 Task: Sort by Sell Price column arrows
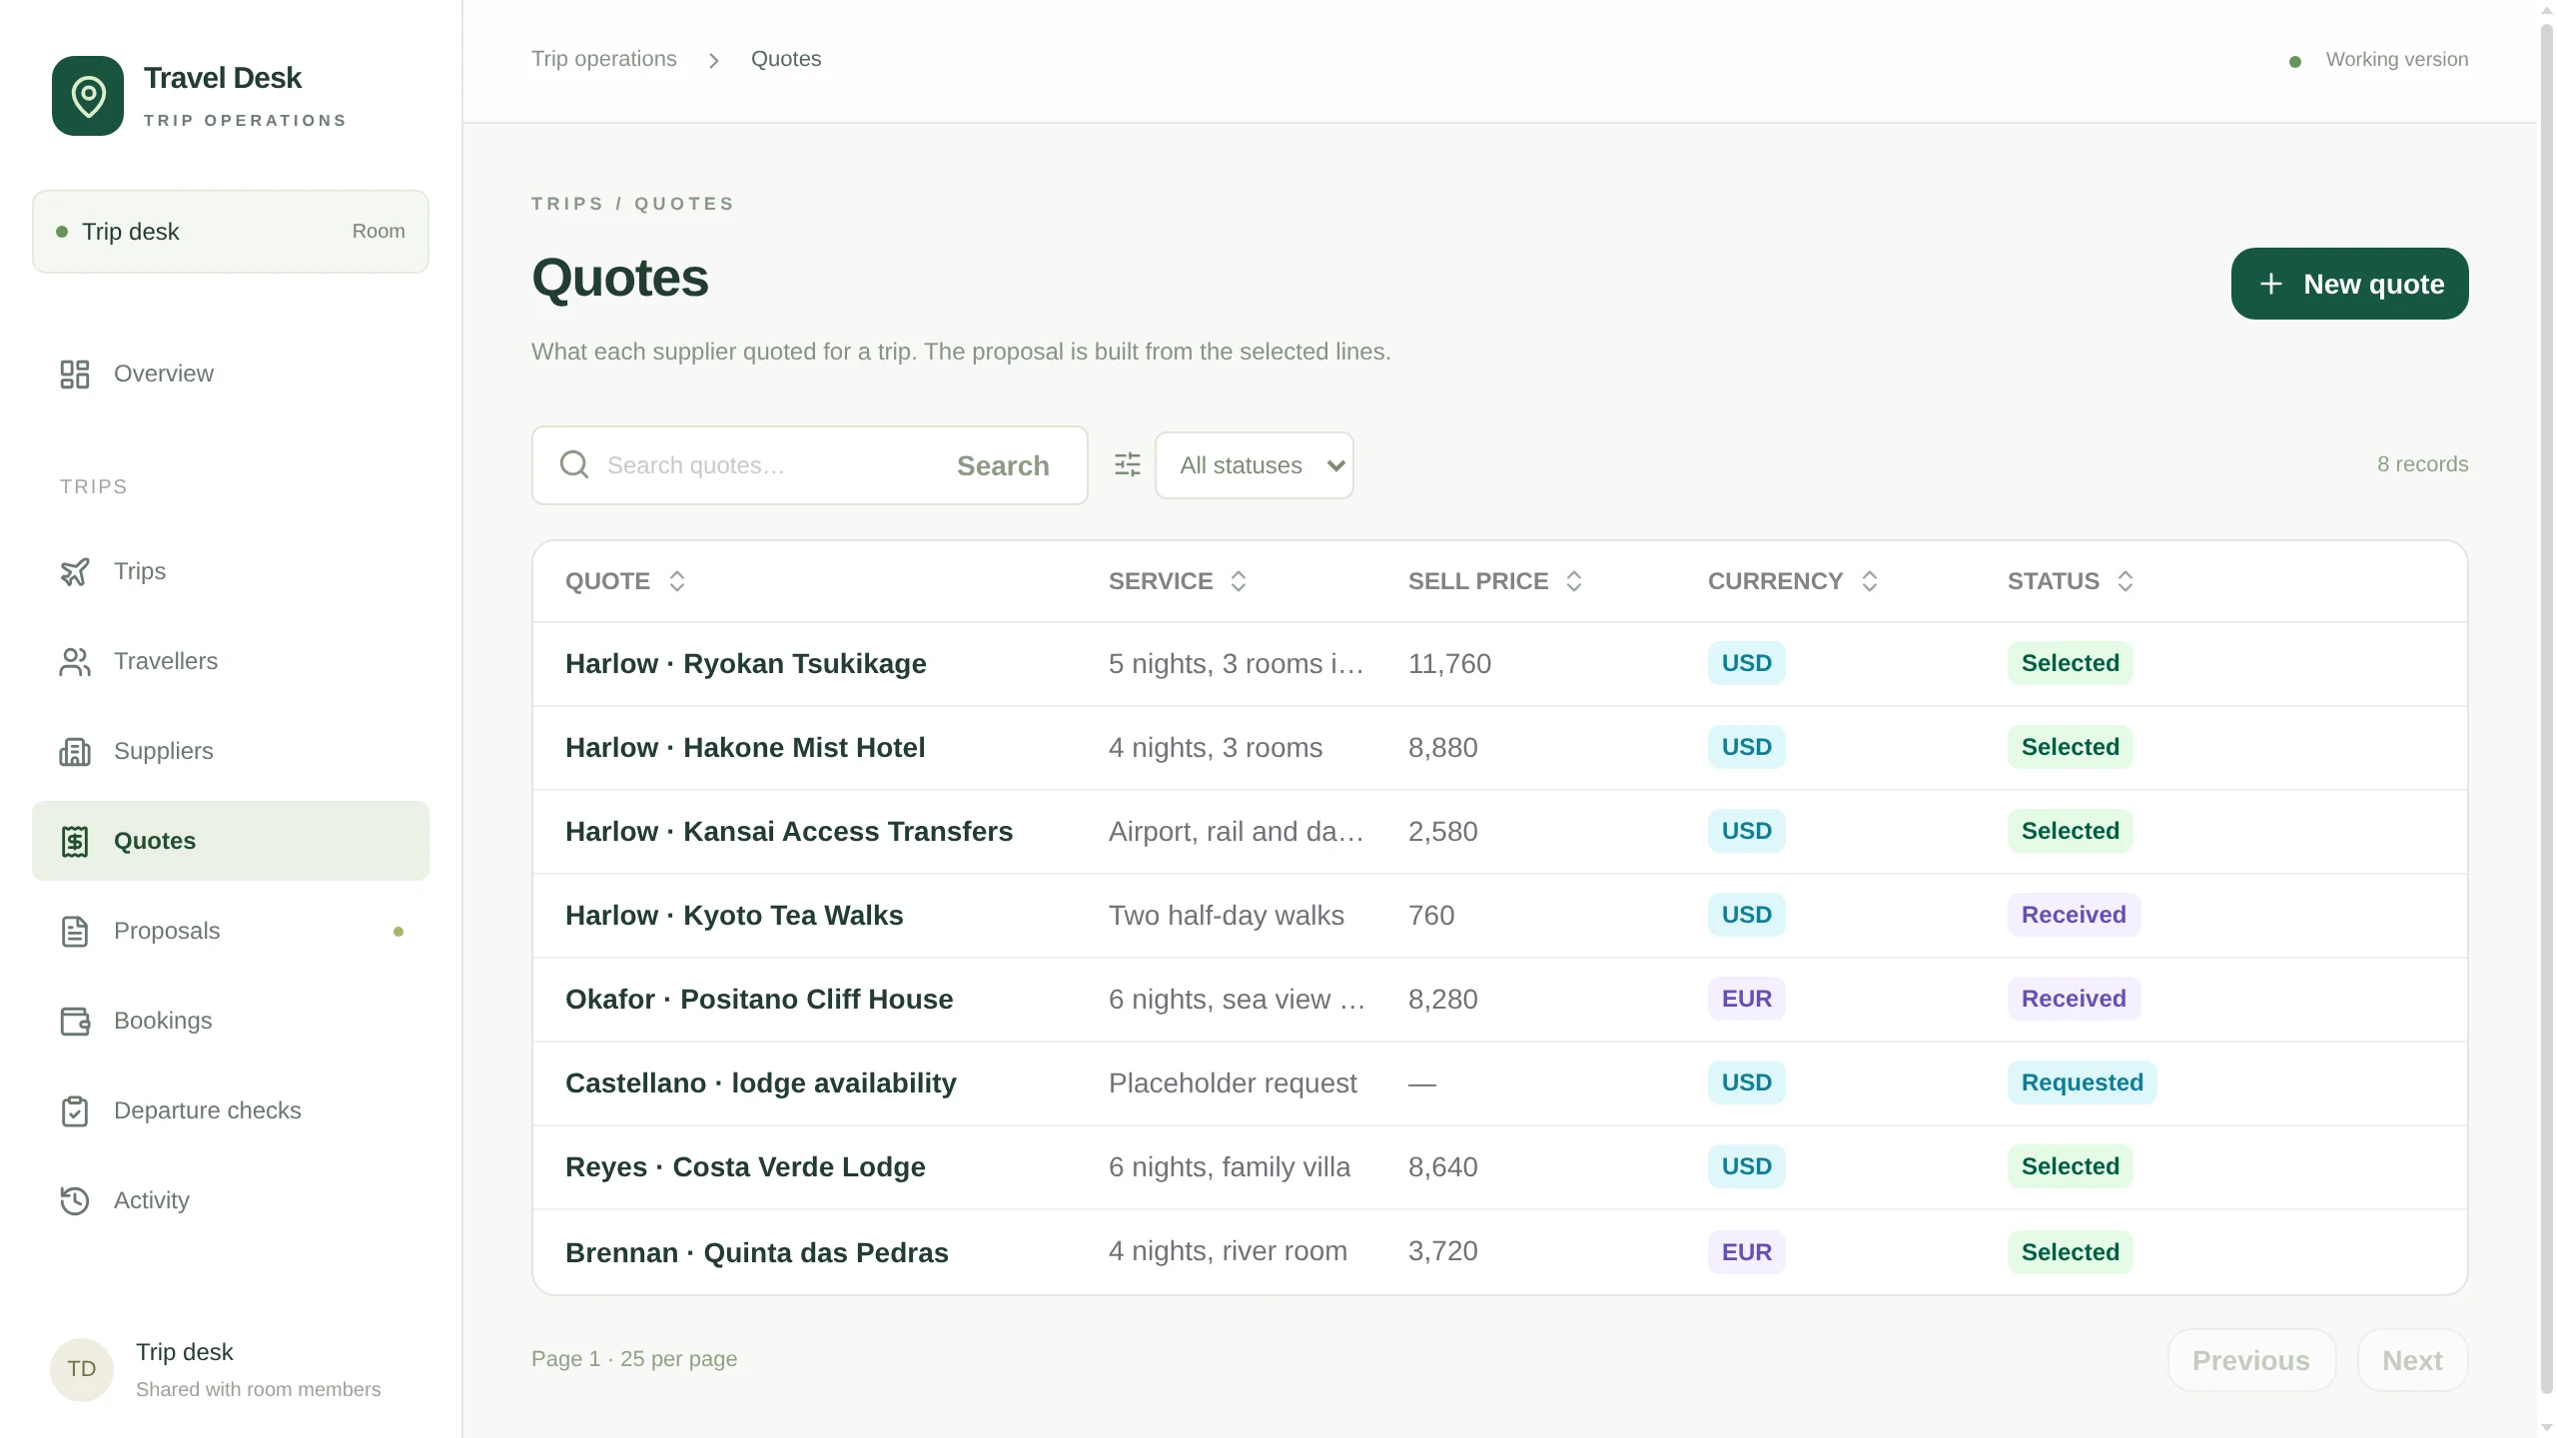point(1574,581)
